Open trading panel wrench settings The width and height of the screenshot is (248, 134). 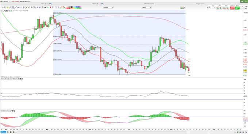(209, 7)
